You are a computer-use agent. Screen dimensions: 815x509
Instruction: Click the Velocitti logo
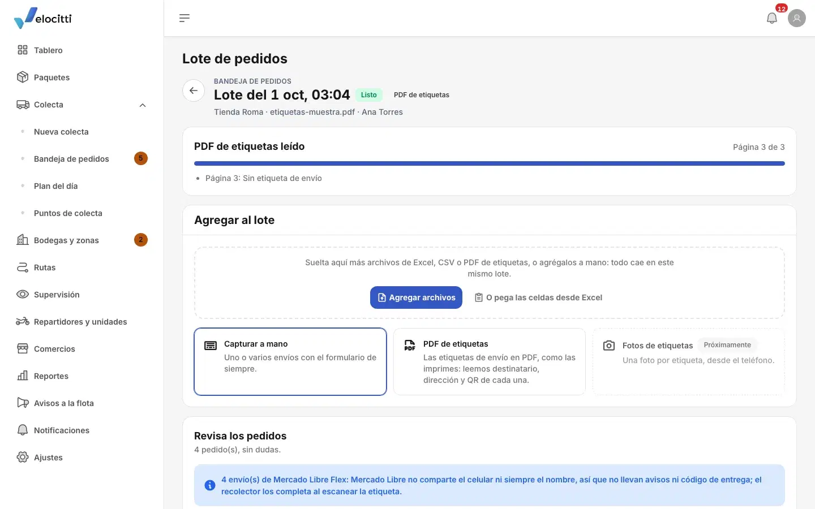(43, 18)
